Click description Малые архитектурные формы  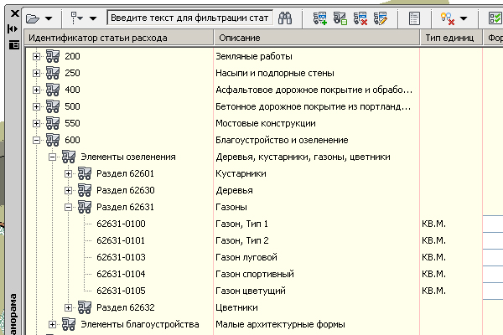coord(280,324)
